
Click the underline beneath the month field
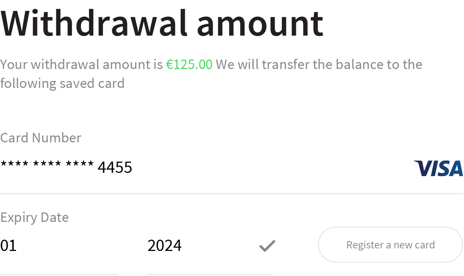point(59,274)
